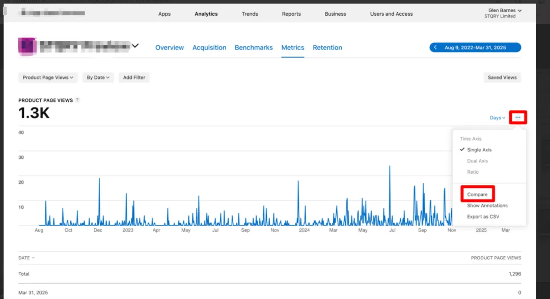Open the three-dots chart options button
550x299 pixels.
click(518, 118)
